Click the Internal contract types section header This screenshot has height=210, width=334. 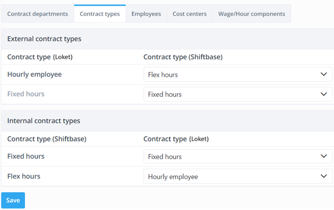[44, 121]
